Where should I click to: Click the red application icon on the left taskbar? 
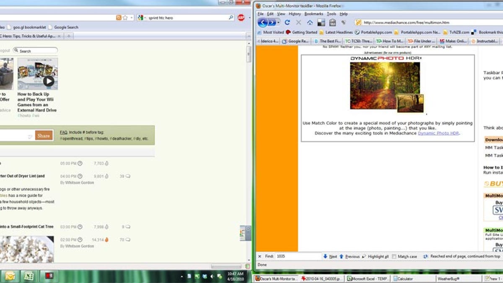click(49, 276)
